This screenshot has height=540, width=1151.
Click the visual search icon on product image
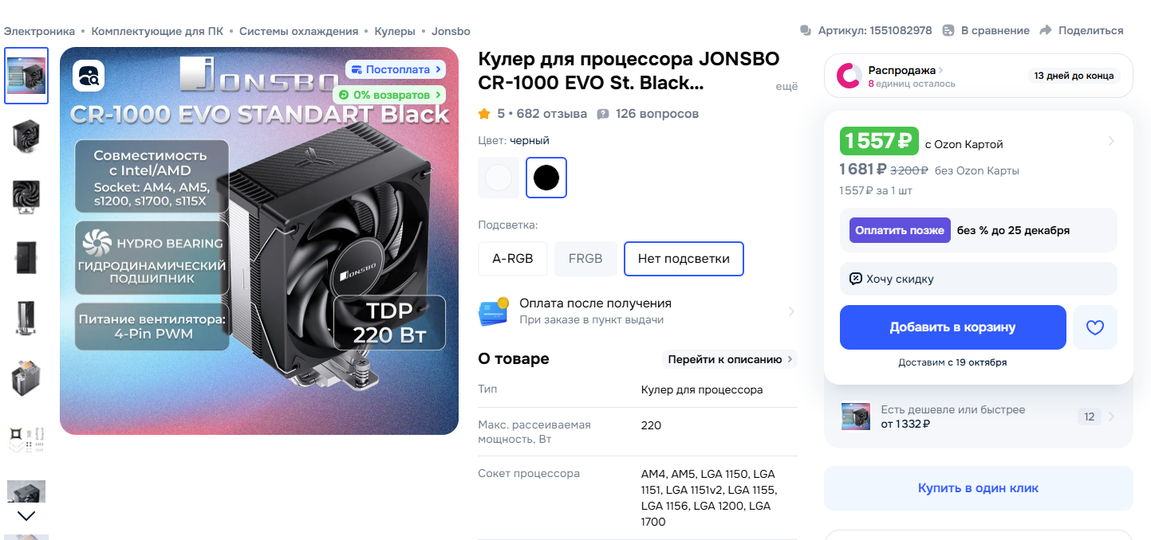[89, 76]
